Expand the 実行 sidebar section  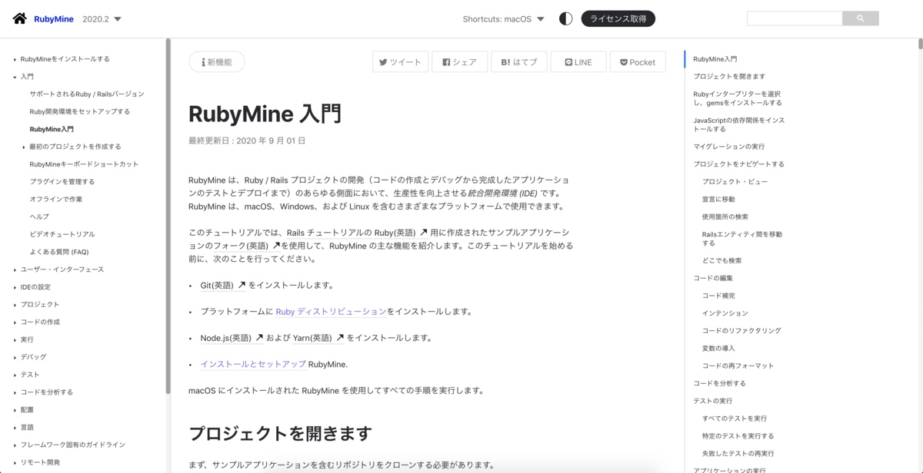pos(15,339)
